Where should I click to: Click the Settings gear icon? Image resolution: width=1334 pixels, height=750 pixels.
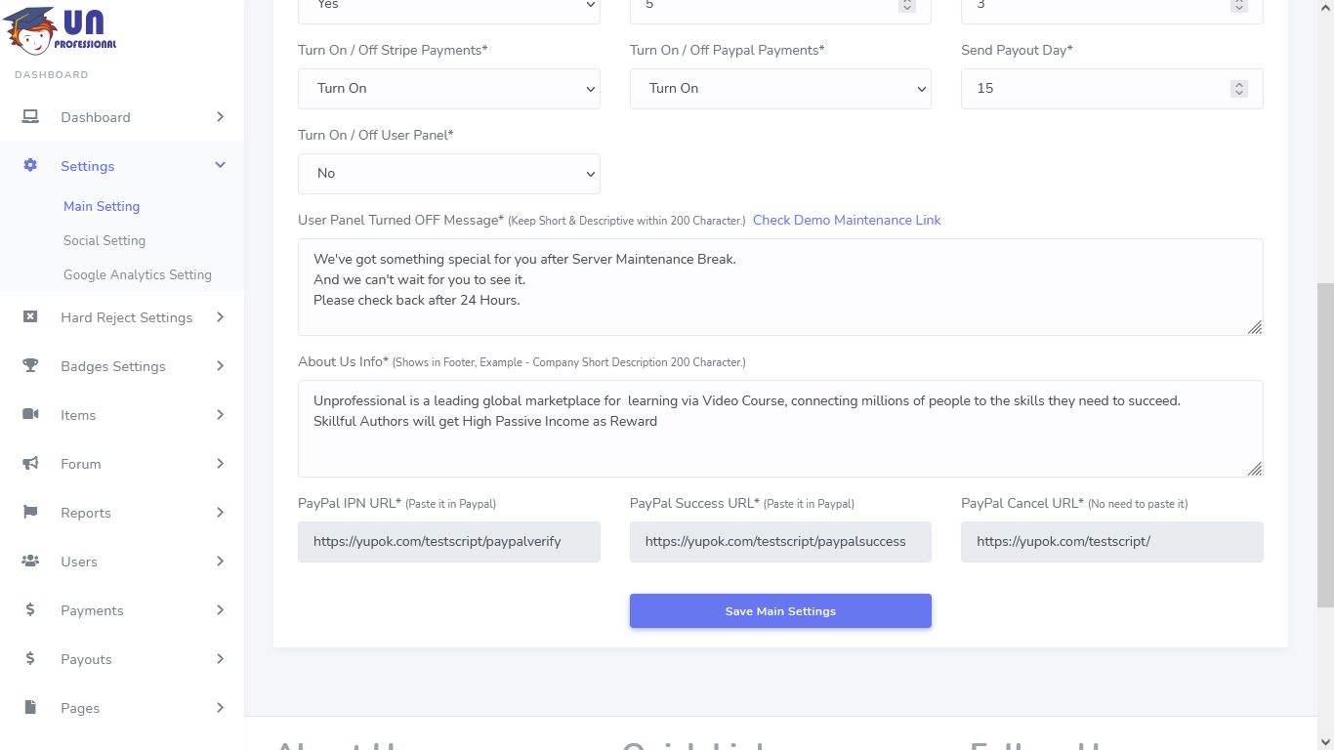click(30, 166)
